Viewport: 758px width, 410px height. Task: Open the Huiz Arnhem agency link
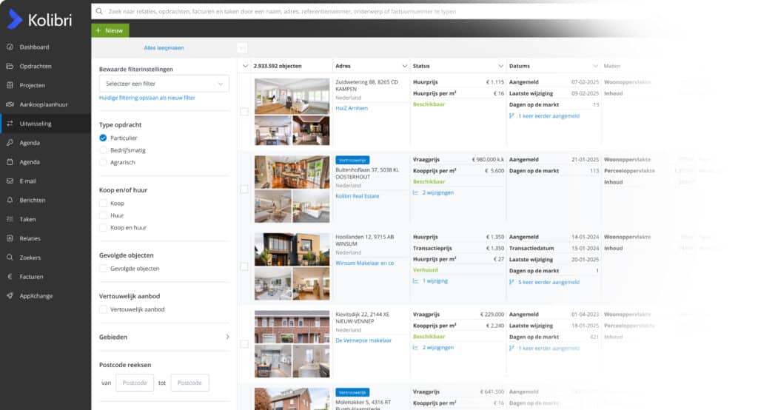coord(352,108)
